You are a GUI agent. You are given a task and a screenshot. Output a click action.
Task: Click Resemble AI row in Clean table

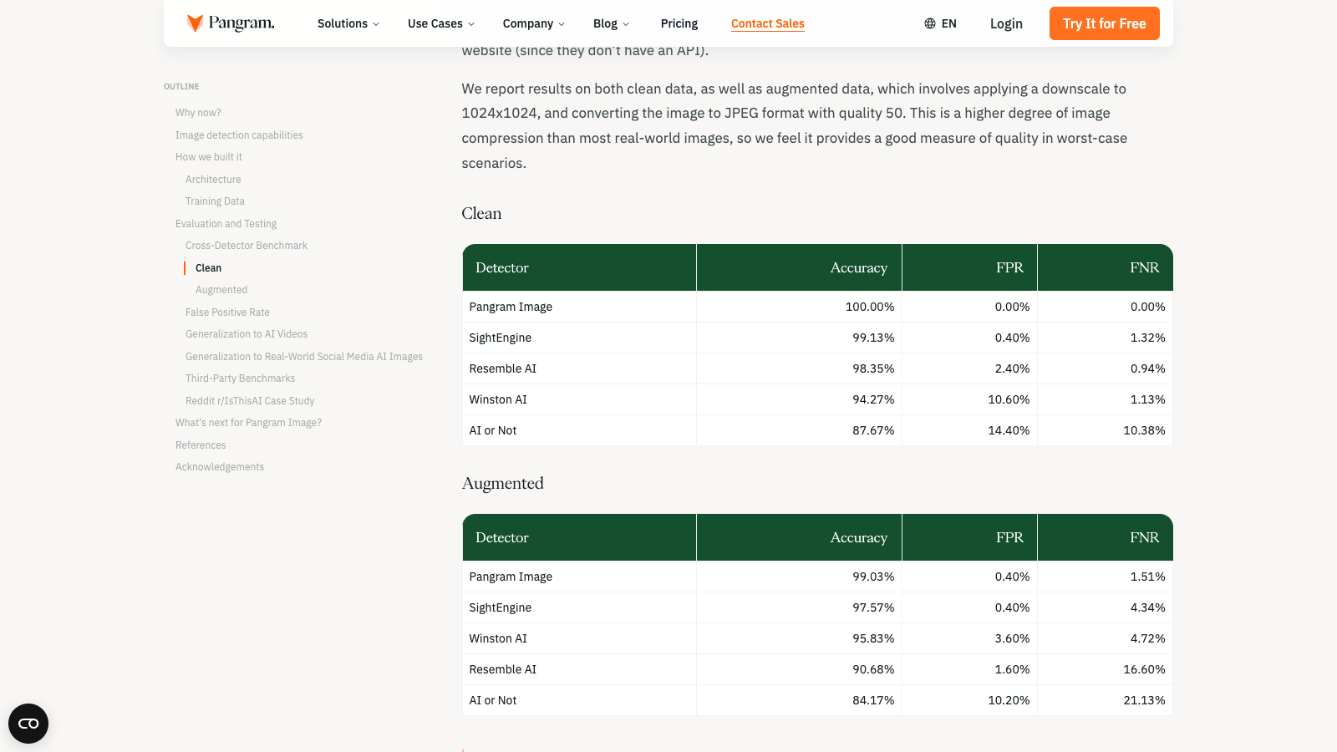[817, 368]
